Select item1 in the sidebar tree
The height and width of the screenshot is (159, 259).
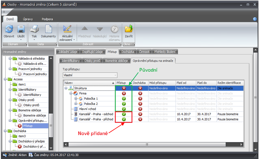pos(22,85)
